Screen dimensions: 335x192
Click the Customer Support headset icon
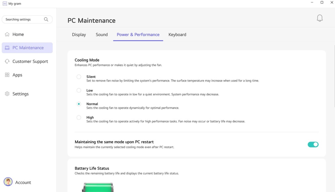[x=7, y=62]
